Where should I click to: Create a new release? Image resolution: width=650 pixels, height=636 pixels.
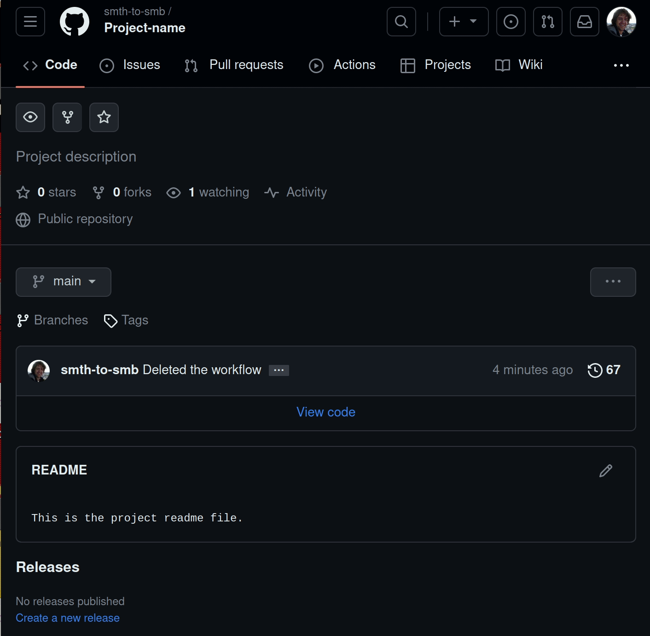67,618
